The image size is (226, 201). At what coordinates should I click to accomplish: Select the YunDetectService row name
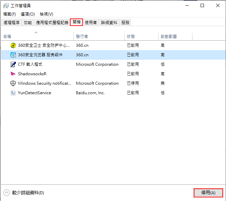pyautogui.click(x=35, y=93)
